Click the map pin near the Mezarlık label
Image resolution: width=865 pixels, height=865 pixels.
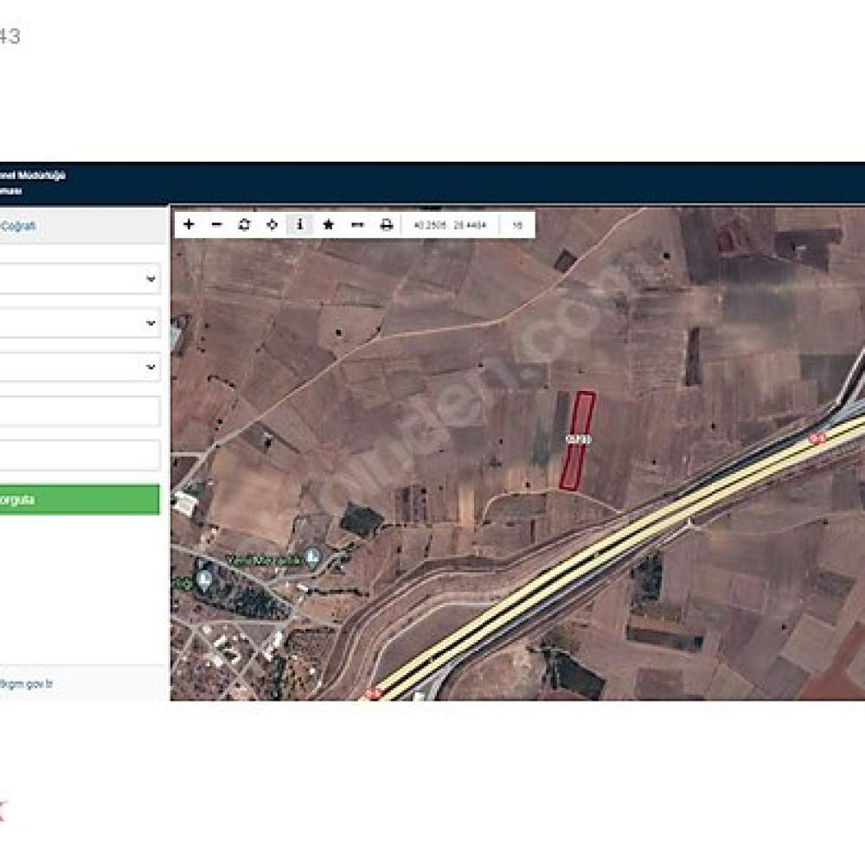[313, 557]
